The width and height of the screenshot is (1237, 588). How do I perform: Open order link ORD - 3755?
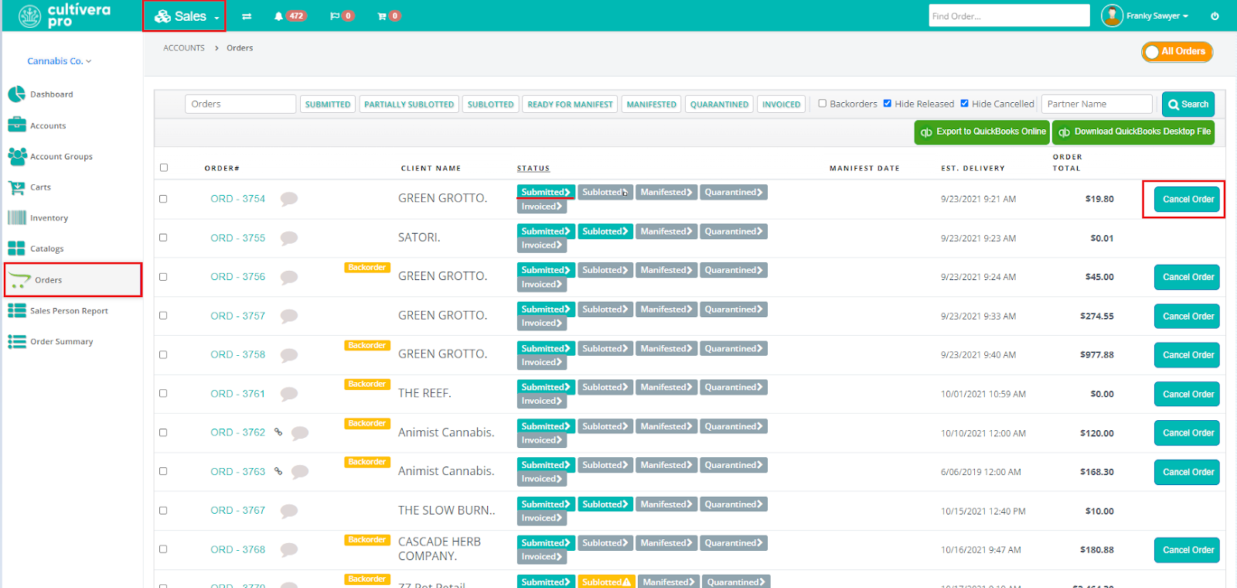pyautogui.click(x=237, y=238)
